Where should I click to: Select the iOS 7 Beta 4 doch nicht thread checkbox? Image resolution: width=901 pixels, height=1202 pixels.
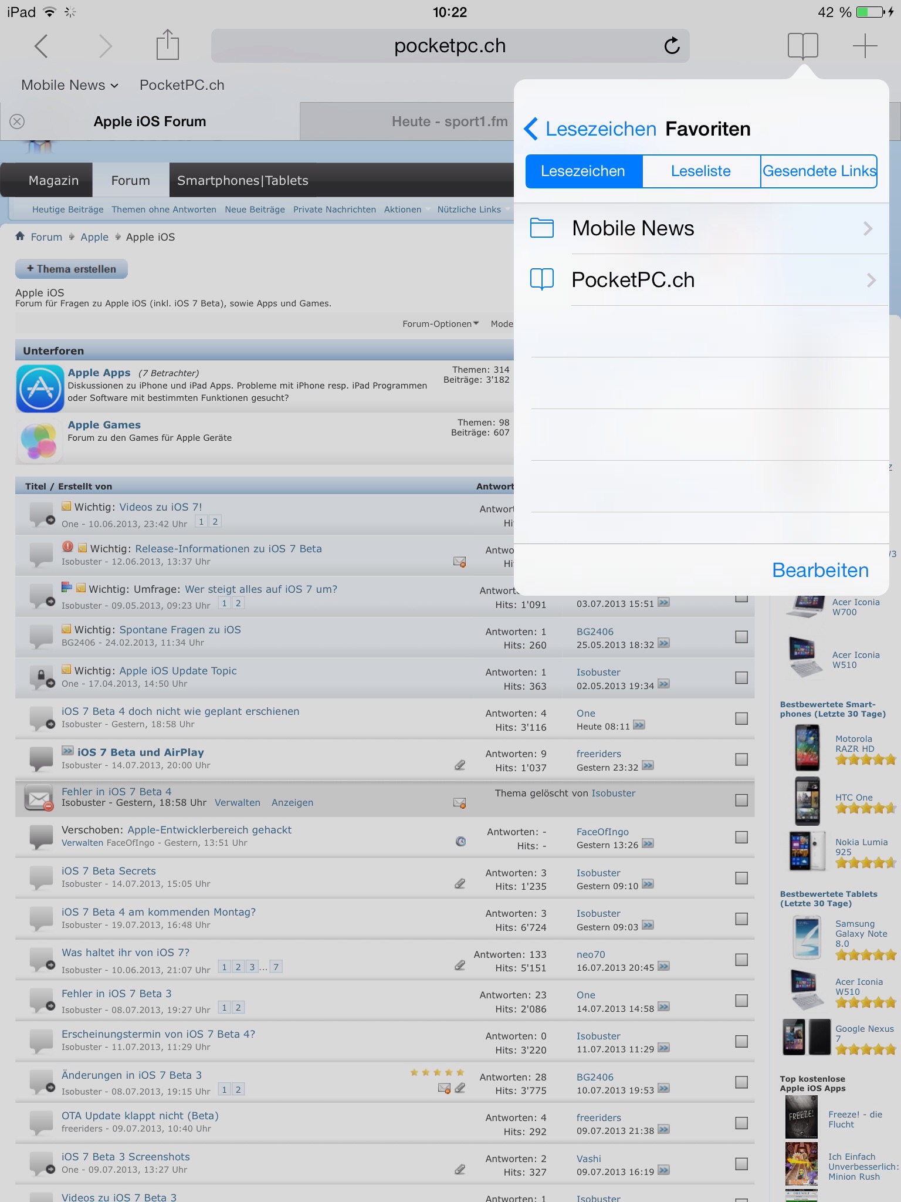click(x=741, y=718)
